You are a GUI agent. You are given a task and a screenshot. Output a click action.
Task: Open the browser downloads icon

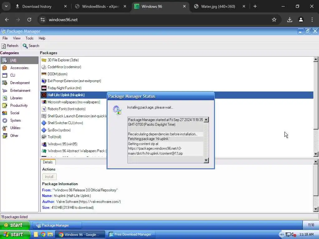coord(290,20)
